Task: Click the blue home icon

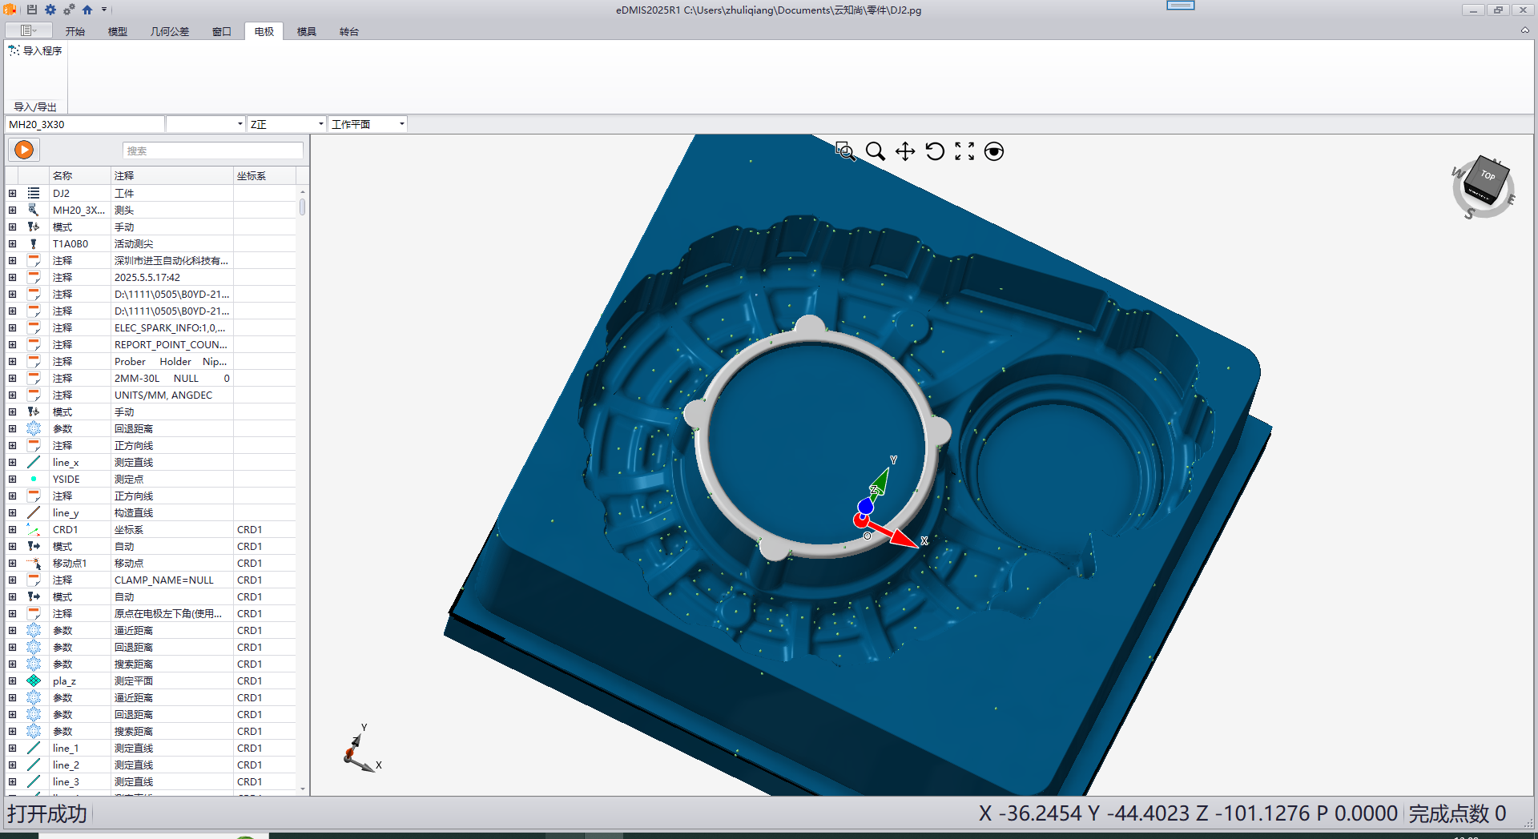Action: click(x=87, y=10)
